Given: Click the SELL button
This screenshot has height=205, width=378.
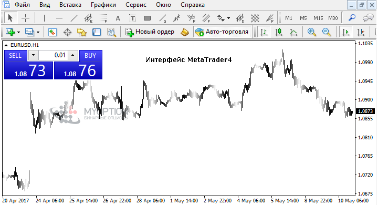Looking at the screenshot, I should point(15,56).
